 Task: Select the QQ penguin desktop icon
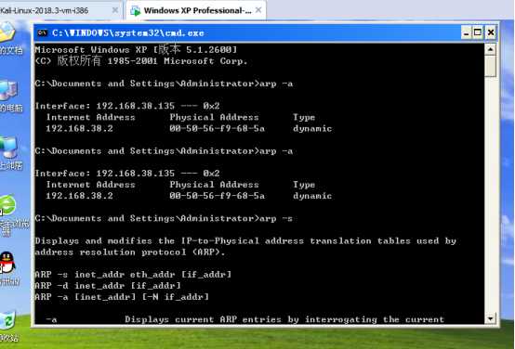click(7, 263)
